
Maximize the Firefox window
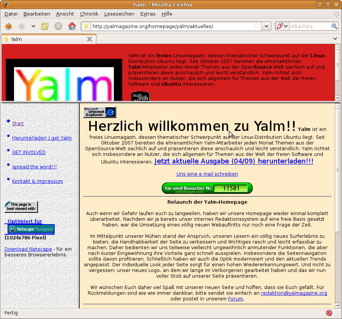328,5
